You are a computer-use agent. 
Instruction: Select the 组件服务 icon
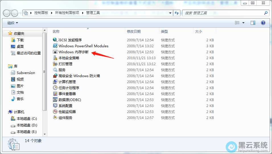(x=55, y=118)
